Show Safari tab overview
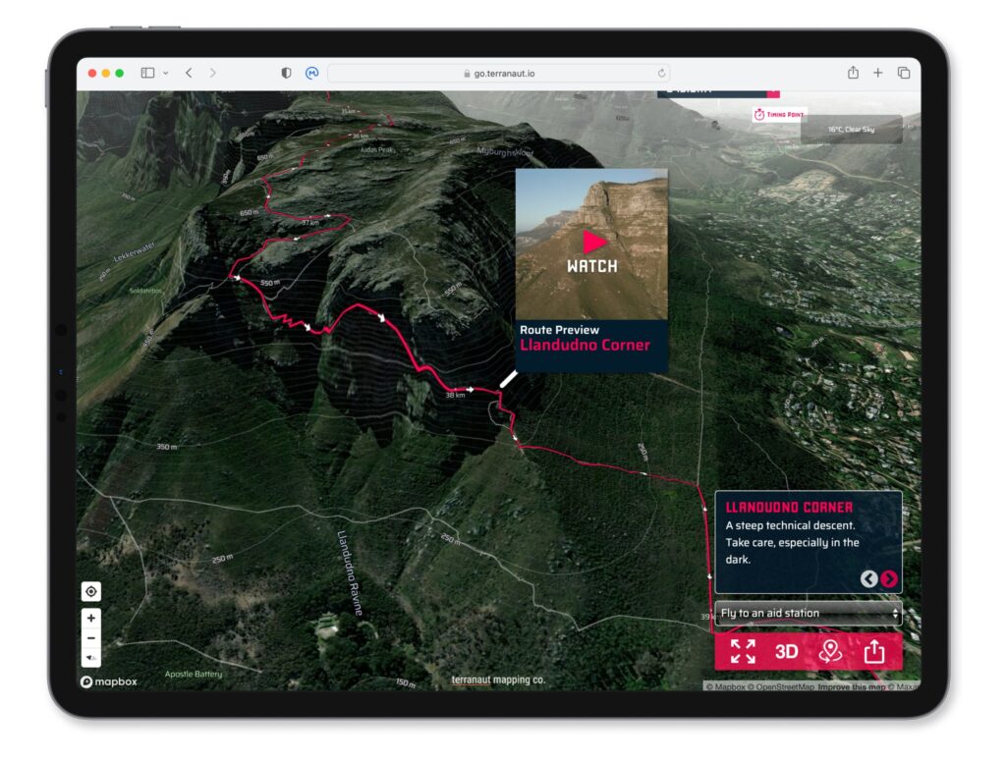The width and height of the screenshot is (1006, 760). point(904,73)
